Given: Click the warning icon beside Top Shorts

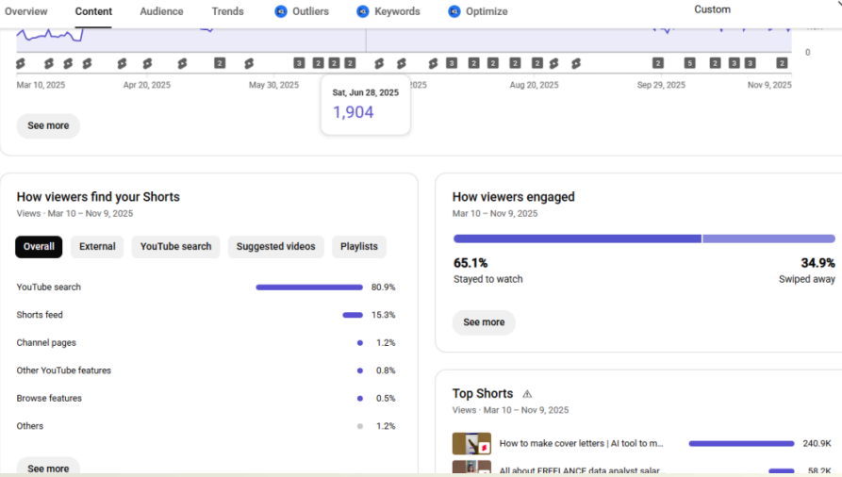Looking at the screenshot, I should [527, 394].
